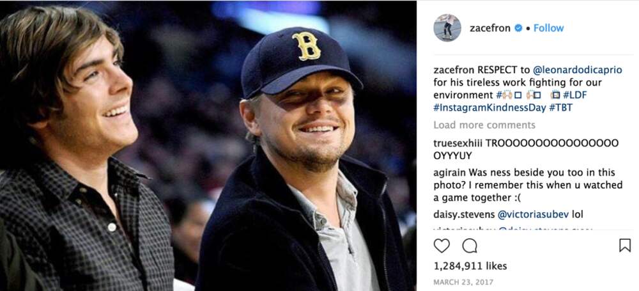Open zacefron username in the post header
The width and height of the screenshot is (639, 291).
(491, 28)
